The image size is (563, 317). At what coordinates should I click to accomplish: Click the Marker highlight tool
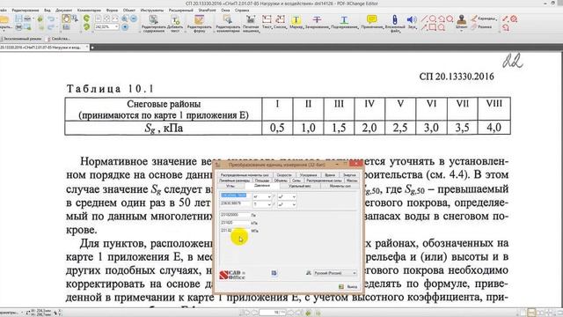pos(296,22)
